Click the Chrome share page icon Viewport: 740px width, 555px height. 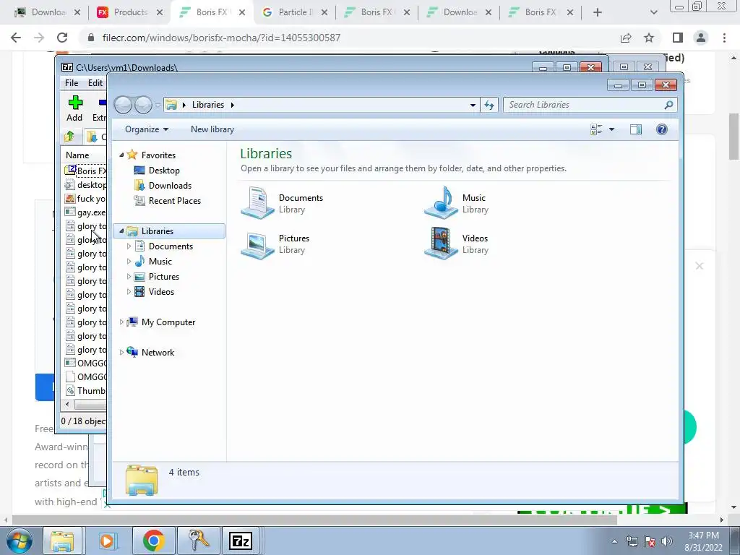coord(626,38)
